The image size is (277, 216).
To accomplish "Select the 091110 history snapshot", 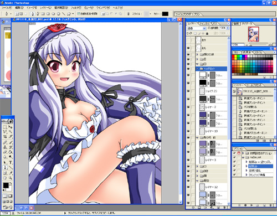I will click(x=253, y=91).
